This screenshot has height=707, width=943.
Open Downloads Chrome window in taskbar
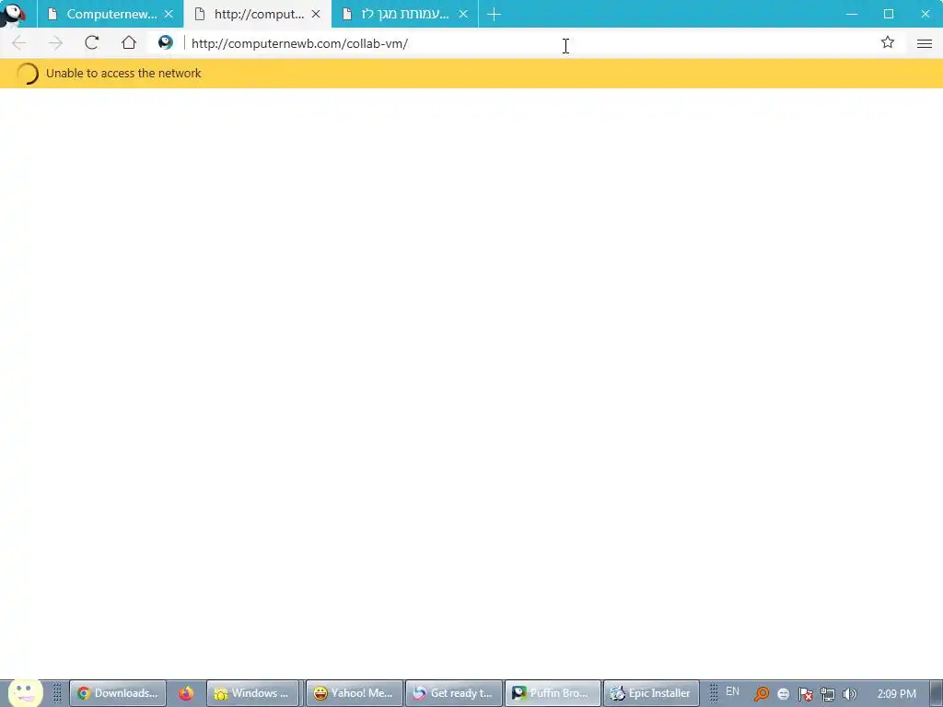[x=118, y=693]
